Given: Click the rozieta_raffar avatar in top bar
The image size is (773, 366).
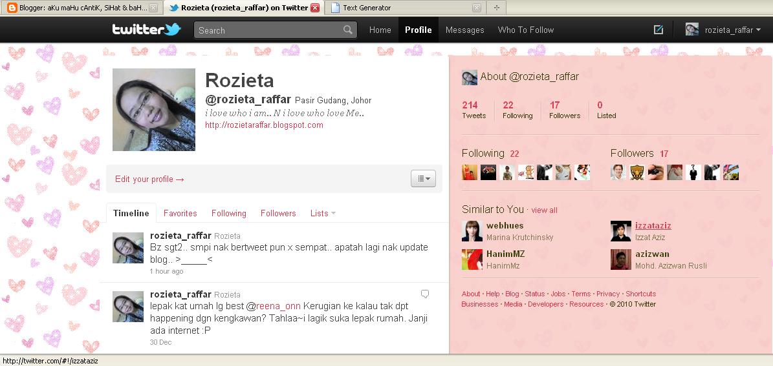Looking at the screenshot, I should click(691, 30).
